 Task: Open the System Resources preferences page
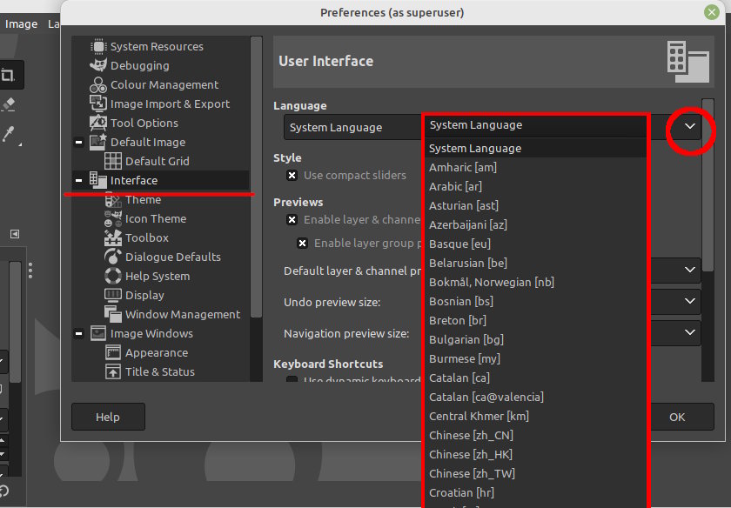click(157, 47)
